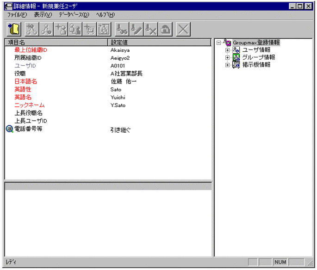Click the Groupmax登録情報 root icon

(x=227, y=43)
